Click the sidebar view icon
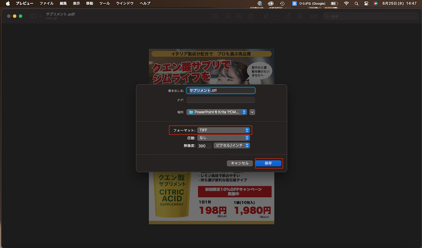Image resolution: width=422 pixels, height=248 pixels. (34, 16)
